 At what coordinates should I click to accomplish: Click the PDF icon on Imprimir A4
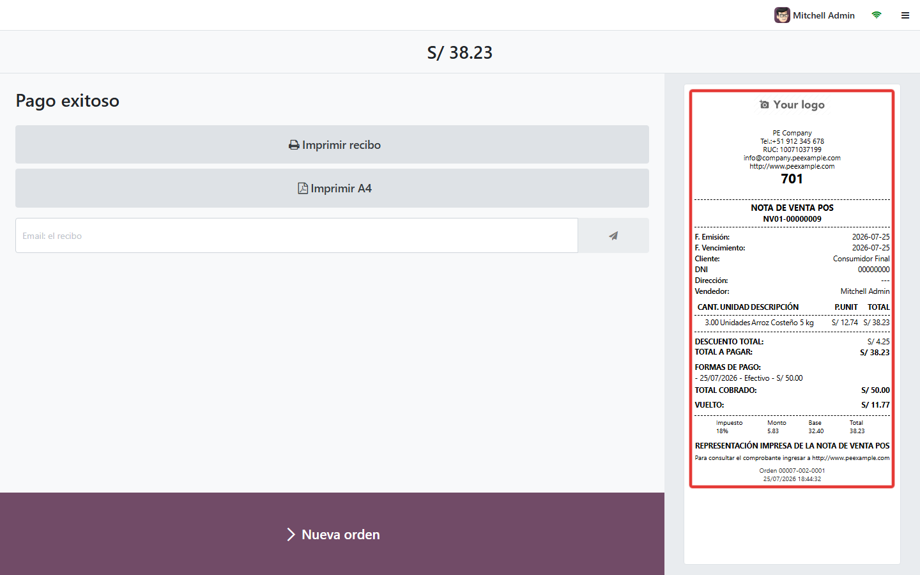(303, 188)
